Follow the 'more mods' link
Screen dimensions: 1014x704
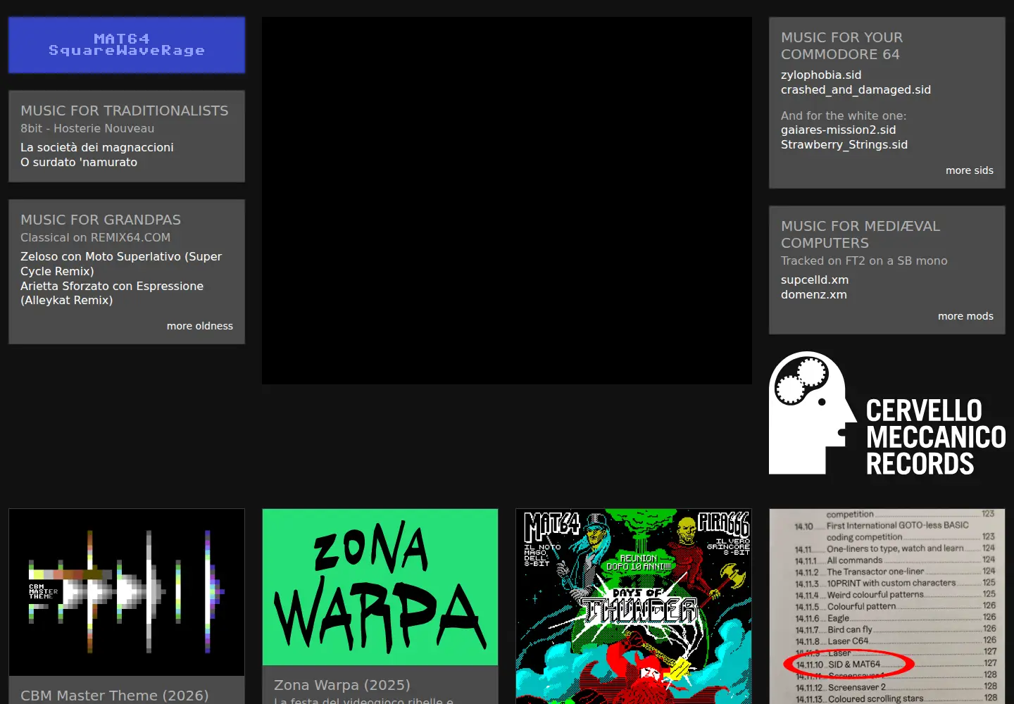coord(965,316)
